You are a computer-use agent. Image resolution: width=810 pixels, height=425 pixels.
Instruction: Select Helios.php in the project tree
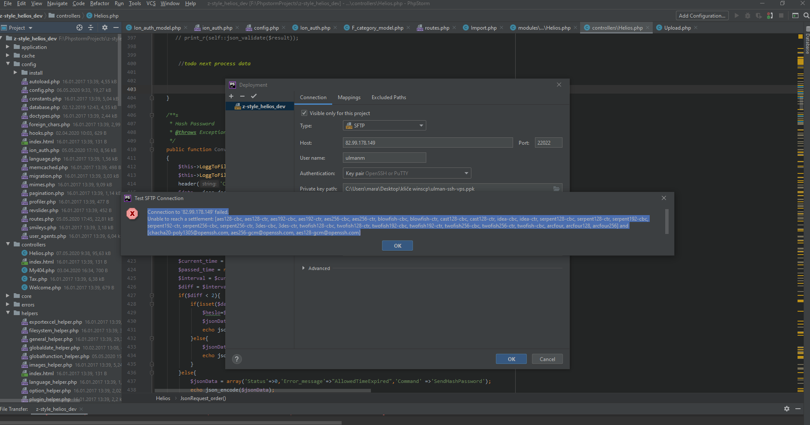tap(41, 253)
